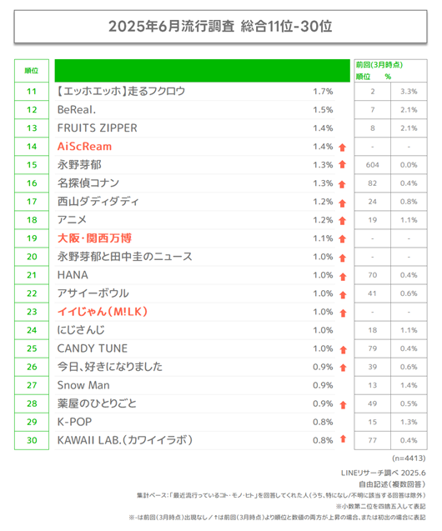This screenshot has height=531, width=442.
Task: Click the chart title 2025年6月流行調査
Action: [x=172, y=27]
